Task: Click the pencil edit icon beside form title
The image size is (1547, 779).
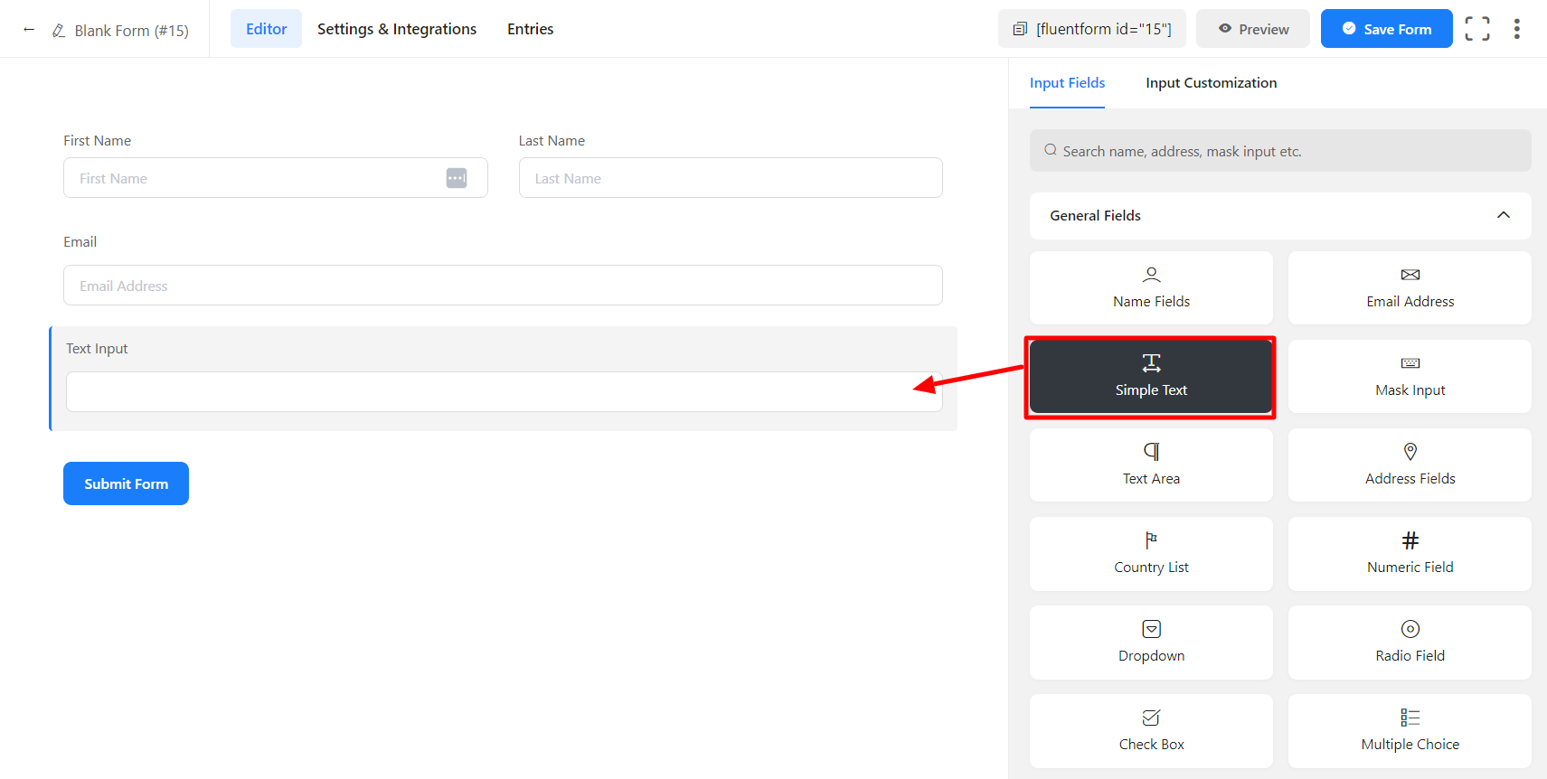Action: coord(59,31)
